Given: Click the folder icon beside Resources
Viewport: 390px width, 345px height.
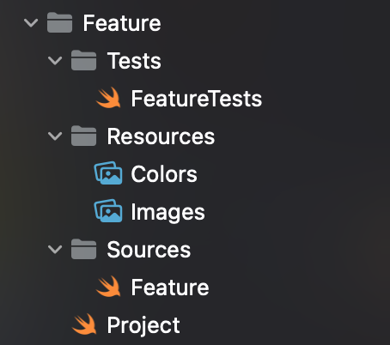Looking at the screenshot, I should [x=83, y=136].
